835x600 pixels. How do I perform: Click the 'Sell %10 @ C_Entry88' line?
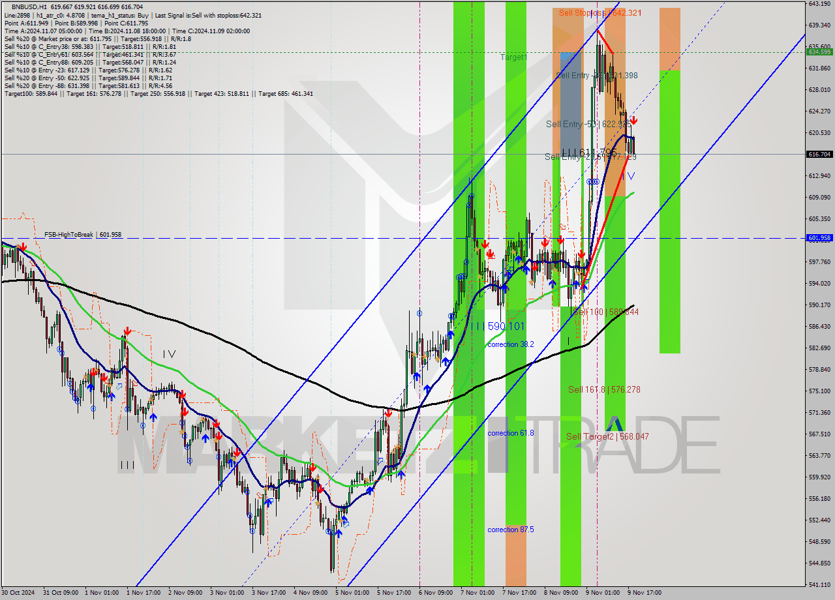click(x=89, y=62)
